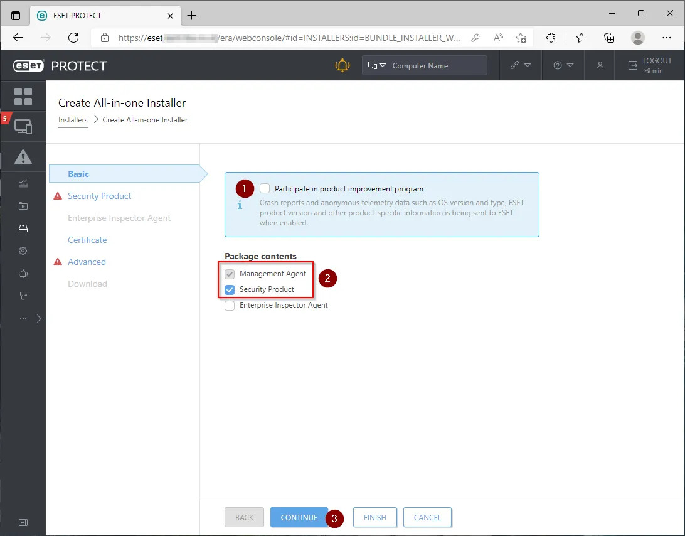Go to the Certificate wizard step

tap(87, 240)
